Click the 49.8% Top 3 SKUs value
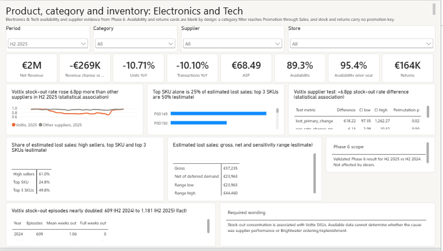443x251 pixels. (45, 190)
